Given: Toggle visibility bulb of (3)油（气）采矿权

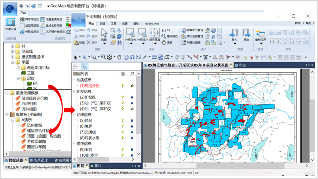Looking at the screenshot, I should 123,103.
